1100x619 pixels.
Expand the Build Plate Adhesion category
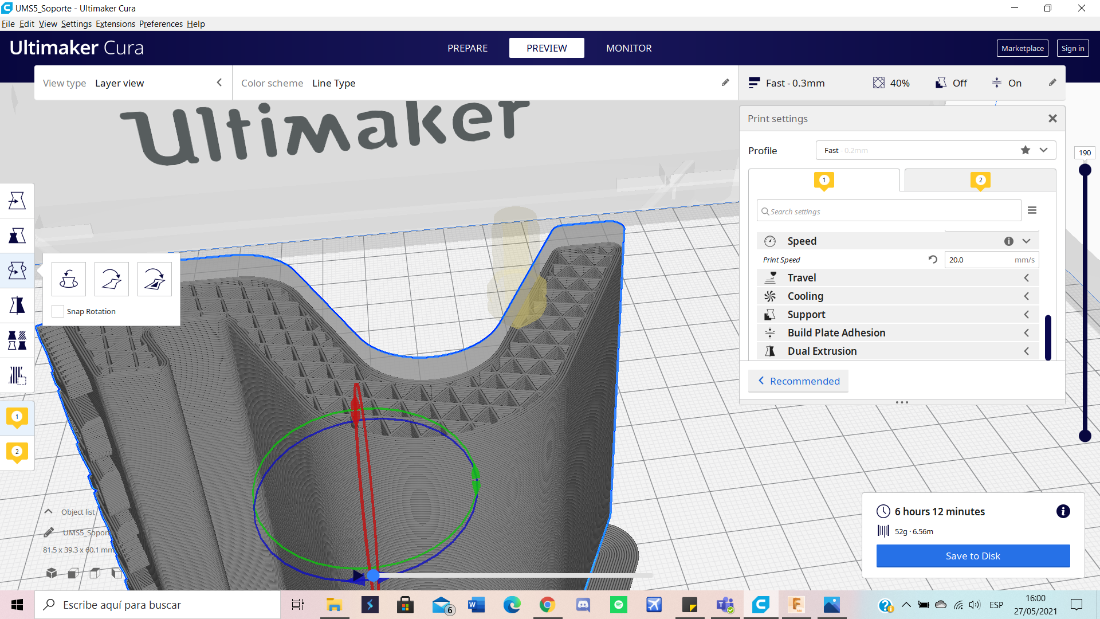pyautogui.click(x=898, y=333)
